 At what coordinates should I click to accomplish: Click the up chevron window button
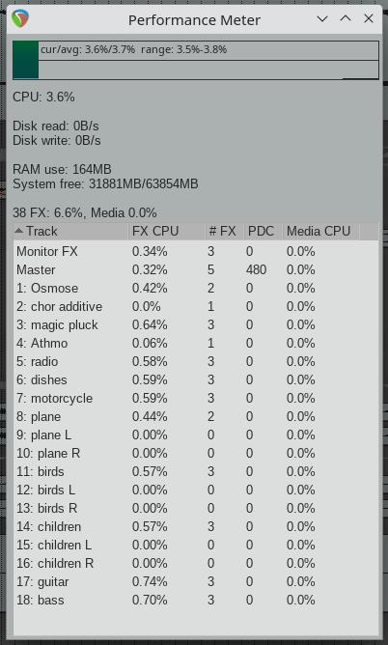(x=346, y=18)
